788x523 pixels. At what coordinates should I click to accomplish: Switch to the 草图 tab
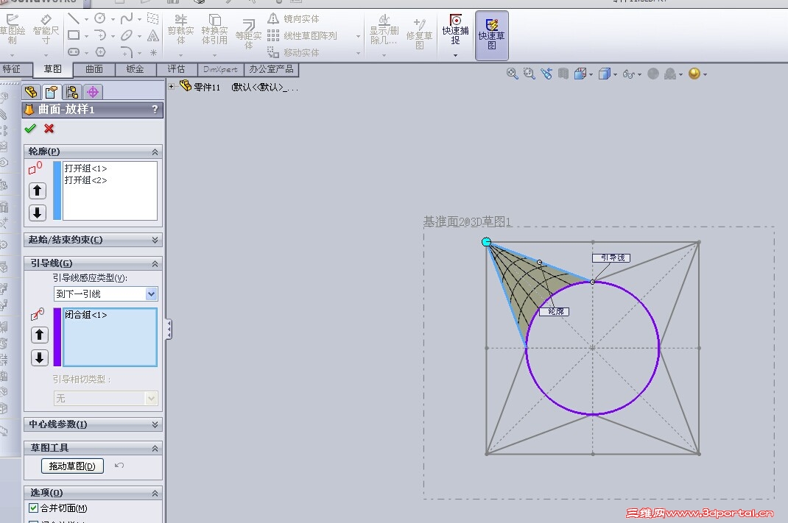coord(53,69)
